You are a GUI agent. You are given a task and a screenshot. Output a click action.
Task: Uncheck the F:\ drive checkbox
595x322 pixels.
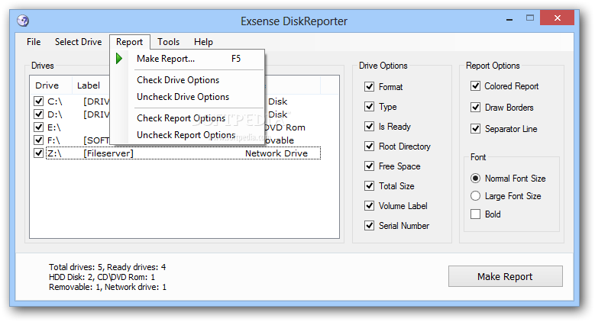[x=38, y=140]
